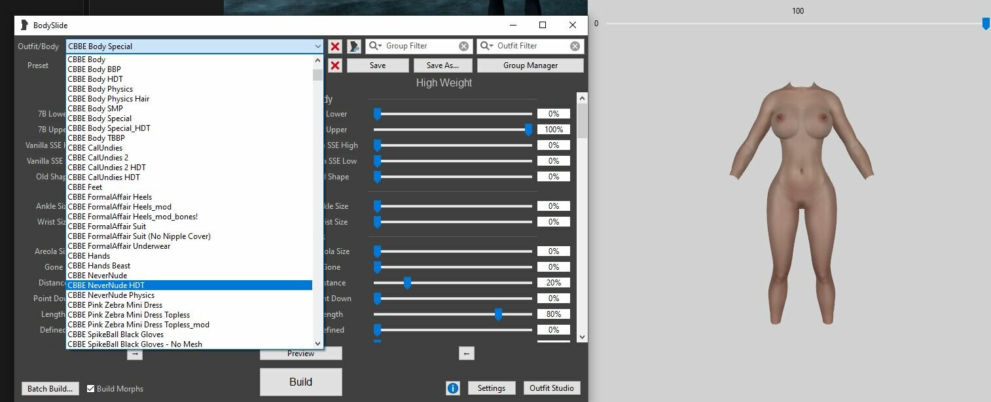This screenshot has width=991, height=402.
Task: Pick CBBE Body SMP from list
Action: click(189, 108)
